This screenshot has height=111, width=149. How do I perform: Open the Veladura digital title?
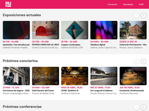[98, 45]
